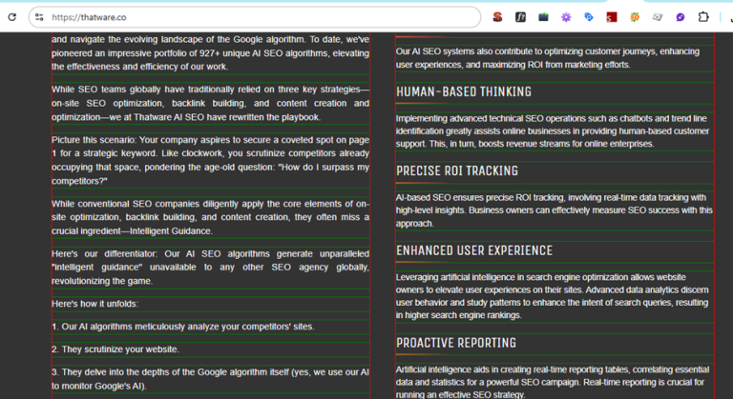Open the grey checklist paper extension

pyautogui.click(x=658, y=17)
